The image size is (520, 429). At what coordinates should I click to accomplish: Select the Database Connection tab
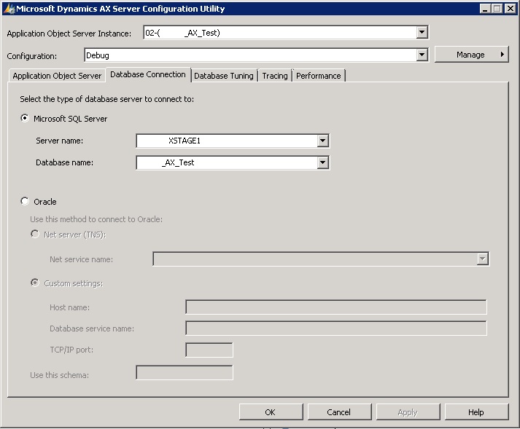tap(148, 74)
